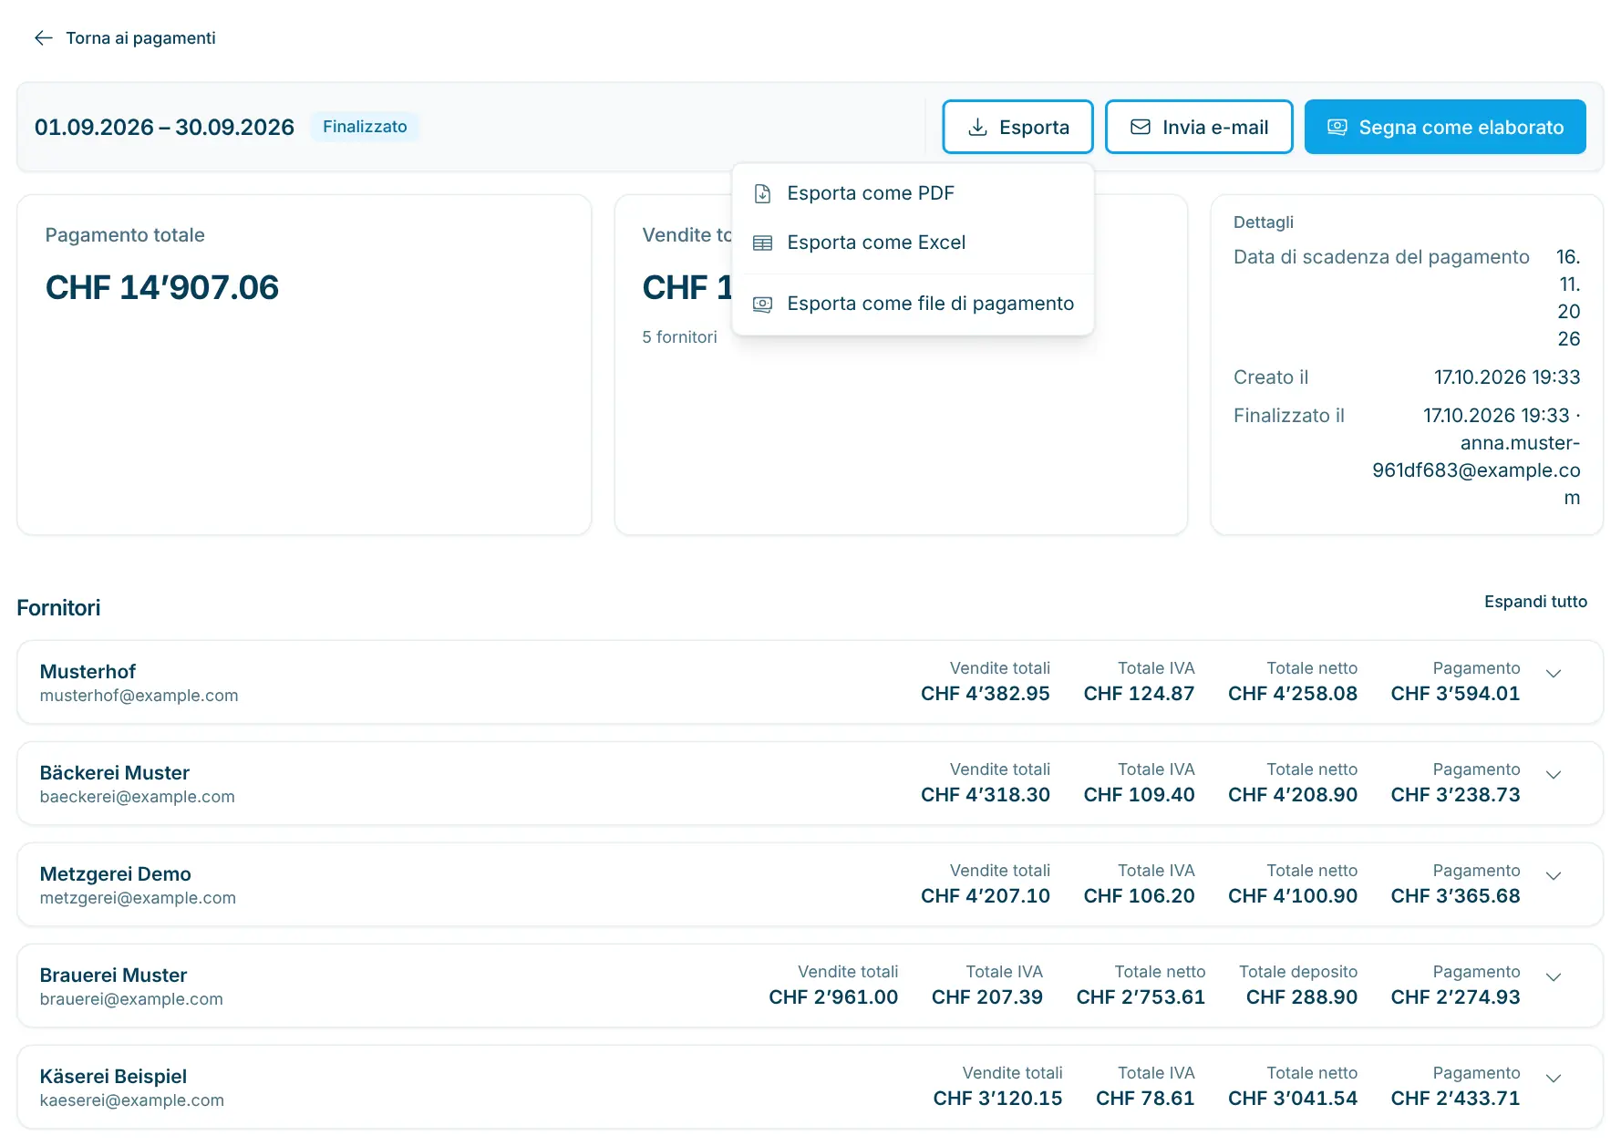Click the Käserei Beispiel supplier name
Viewport: 1621px width, 1146px height.
113,1077
